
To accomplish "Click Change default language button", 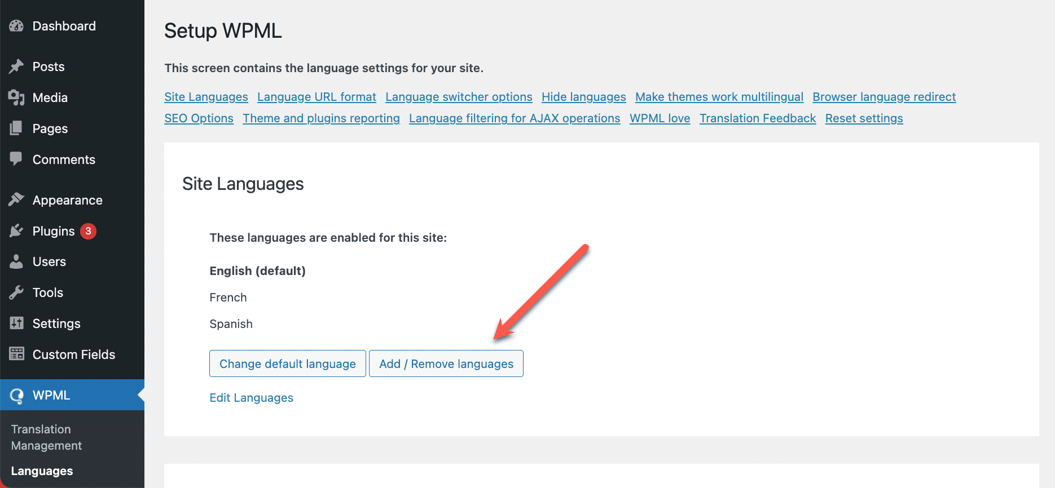I will click(288, 363).
